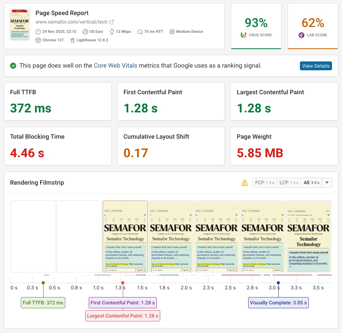Click the View Details button
Screen dimensions: 342x333
pos(316,66)
